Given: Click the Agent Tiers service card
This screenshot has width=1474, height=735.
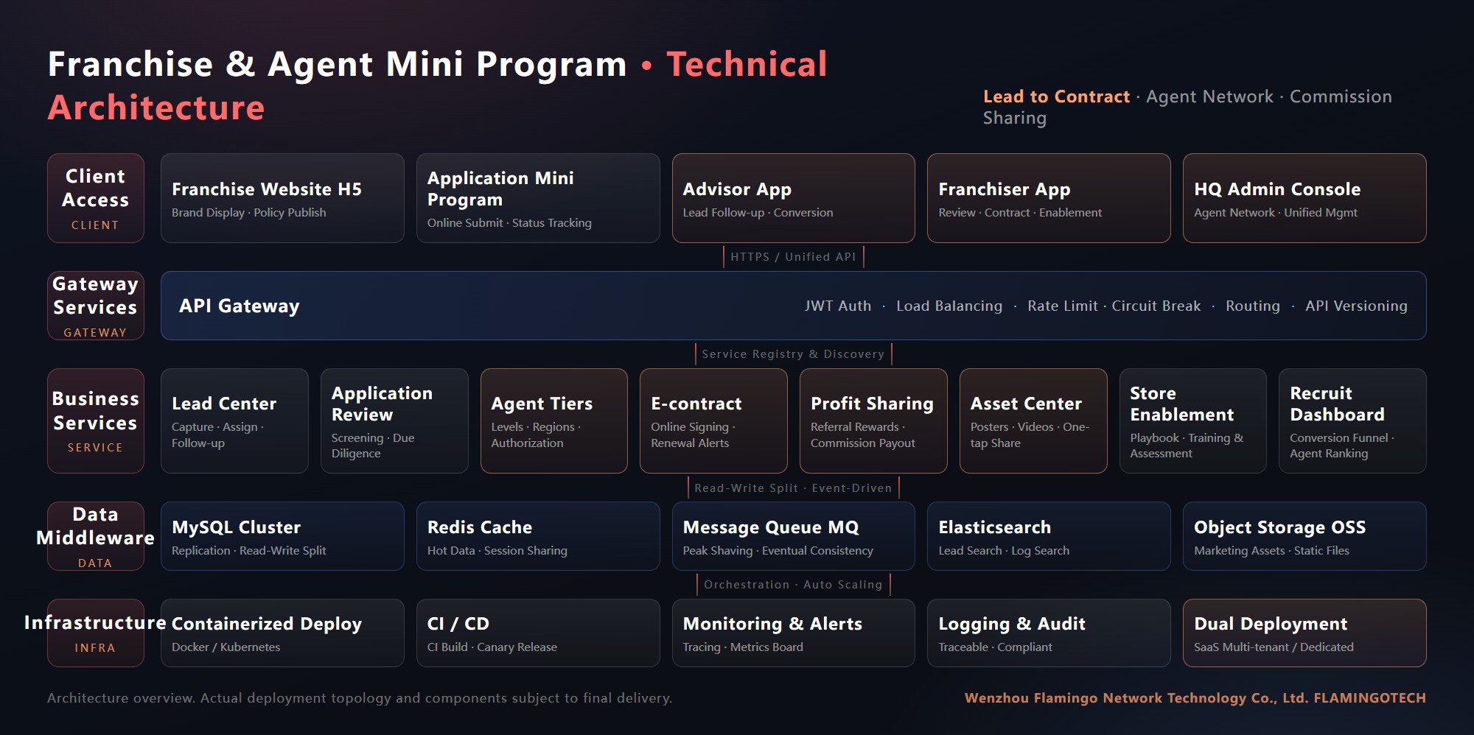Looking at the screenshot, I should click(x=554, y=421).
